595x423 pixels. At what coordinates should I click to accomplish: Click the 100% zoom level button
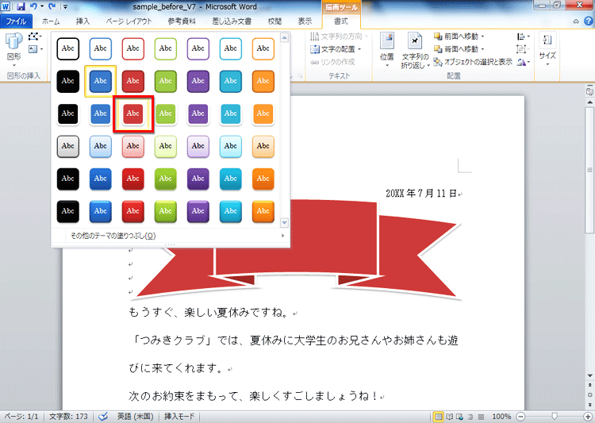pos(501,417)
